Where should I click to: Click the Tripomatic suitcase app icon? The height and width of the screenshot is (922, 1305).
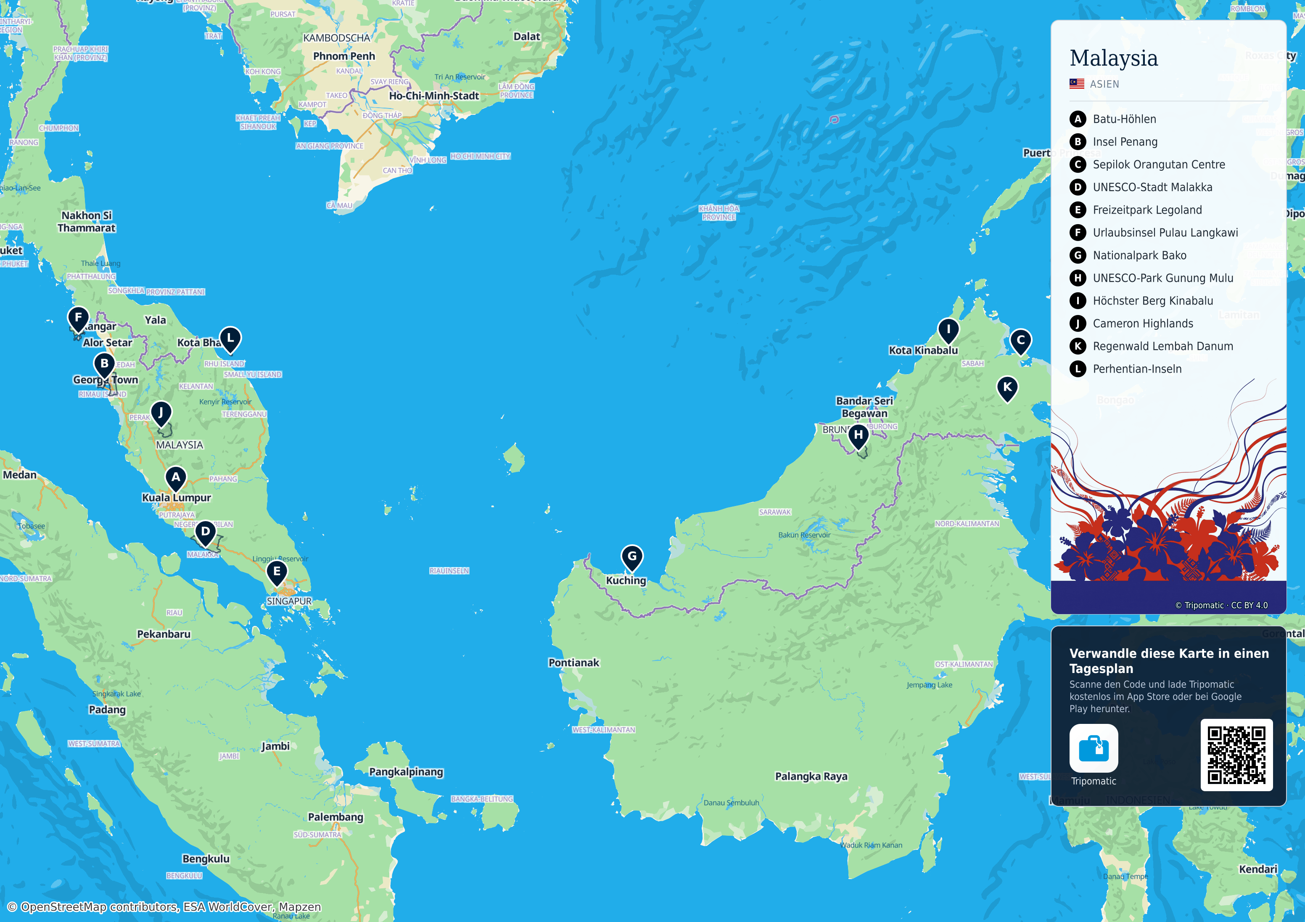(x=1094, y=748)
